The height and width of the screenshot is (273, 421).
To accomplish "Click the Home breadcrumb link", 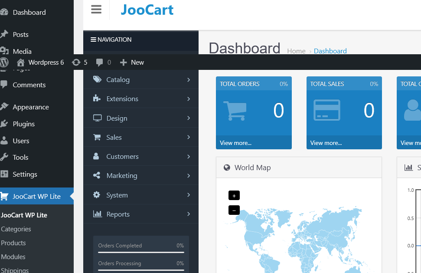I will [x=296, y=51].
